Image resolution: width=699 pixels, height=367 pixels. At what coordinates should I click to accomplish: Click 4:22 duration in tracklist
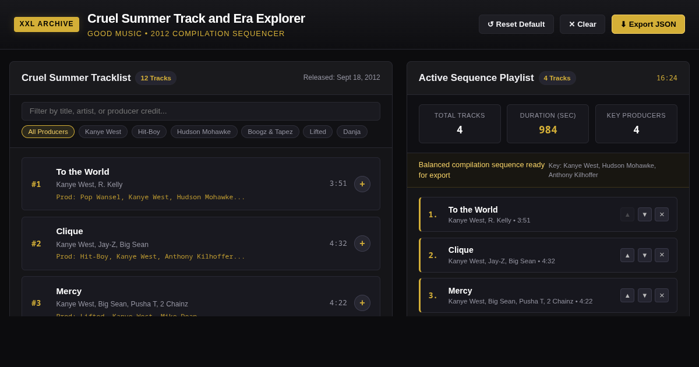[338, 303]
